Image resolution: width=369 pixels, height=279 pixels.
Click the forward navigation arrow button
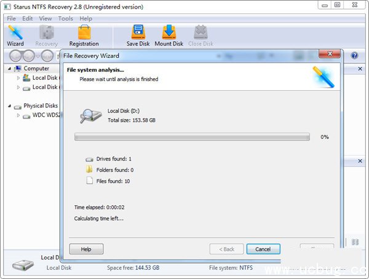29,56
